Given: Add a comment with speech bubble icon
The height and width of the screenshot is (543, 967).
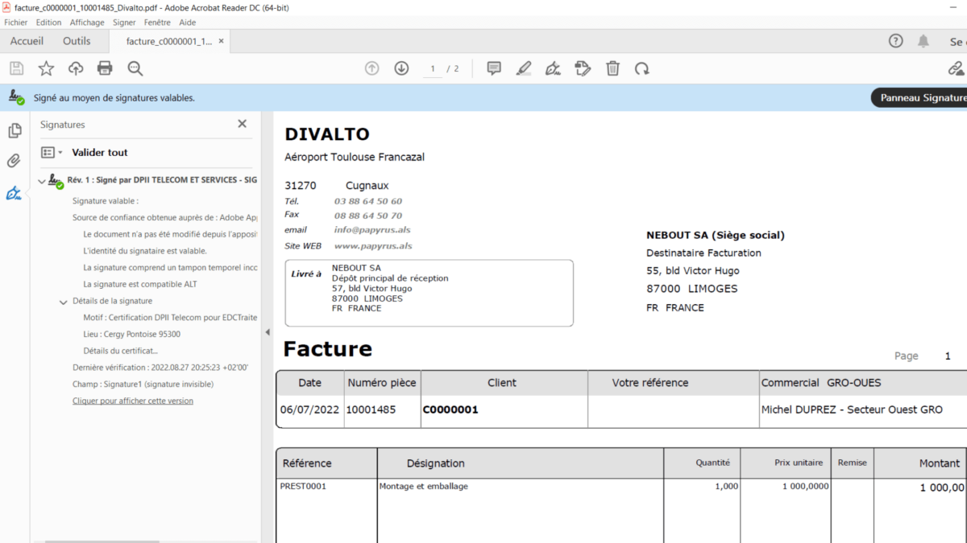Looking at the screenshot, I should [x=494, y=68].
